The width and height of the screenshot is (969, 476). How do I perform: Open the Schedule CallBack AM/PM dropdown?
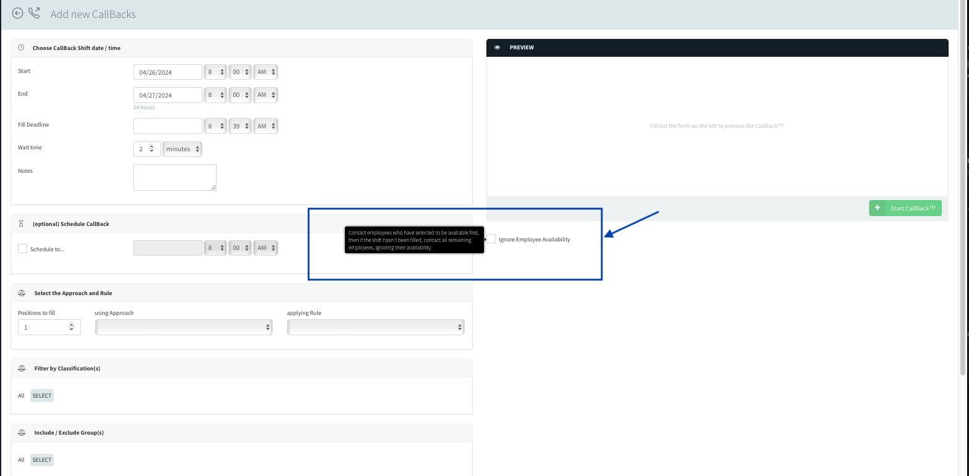[265, 248]
